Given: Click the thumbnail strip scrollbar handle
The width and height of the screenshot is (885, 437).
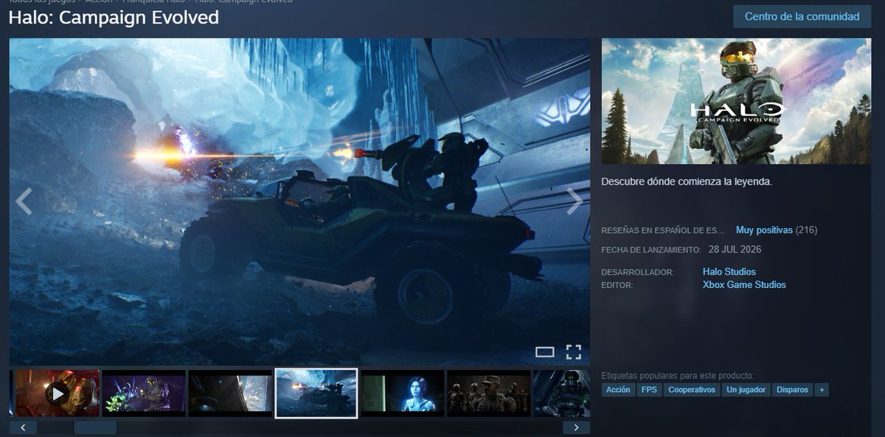Looking at the screenshot, I should click(95, 427).
